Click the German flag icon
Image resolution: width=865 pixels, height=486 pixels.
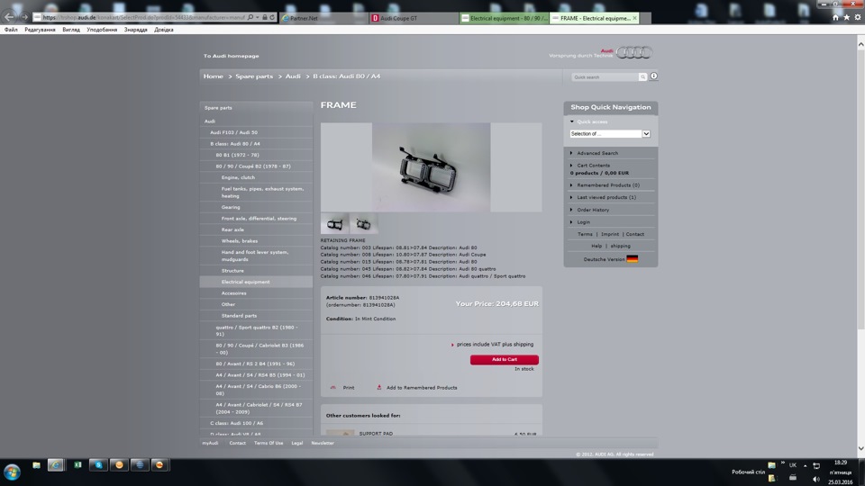633,259
